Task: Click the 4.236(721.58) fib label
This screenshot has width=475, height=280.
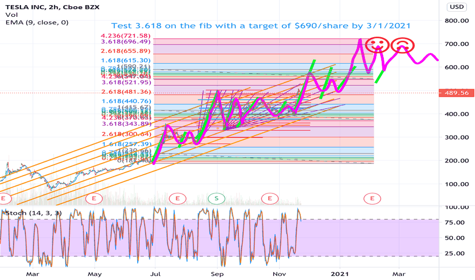Action: pyautogui.click(x=126, y=36)
